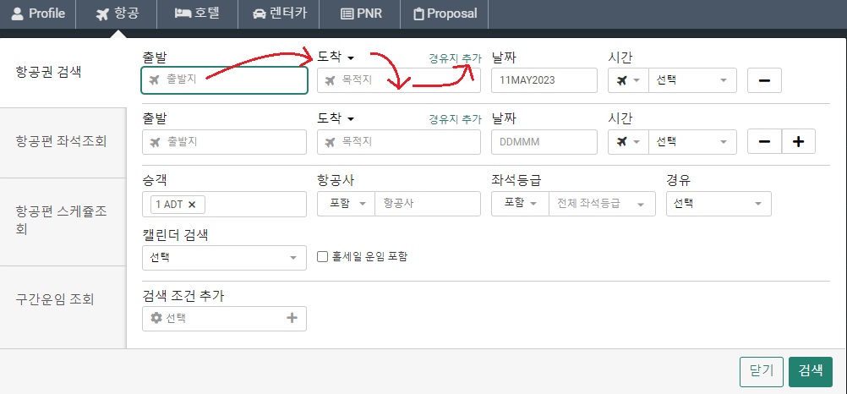The image size is (847, 394).
Task: Add a flight segment with plus button
Action: pyautogui.click(x=798, y=142)
